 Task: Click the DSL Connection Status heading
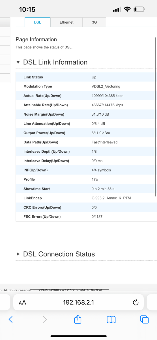click(x=59, y=254)
